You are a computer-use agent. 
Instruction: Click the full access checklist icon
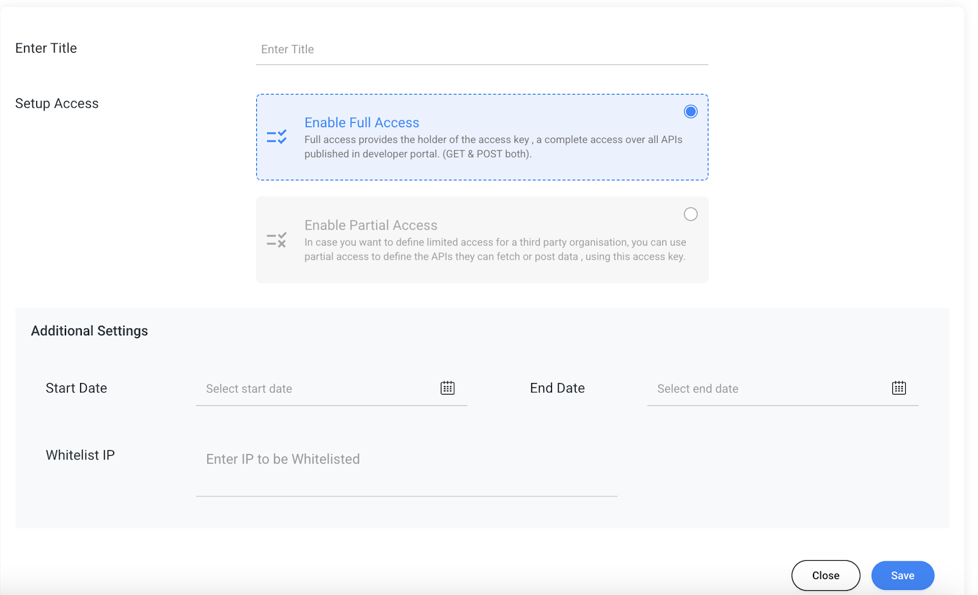(x=277, y=137)
